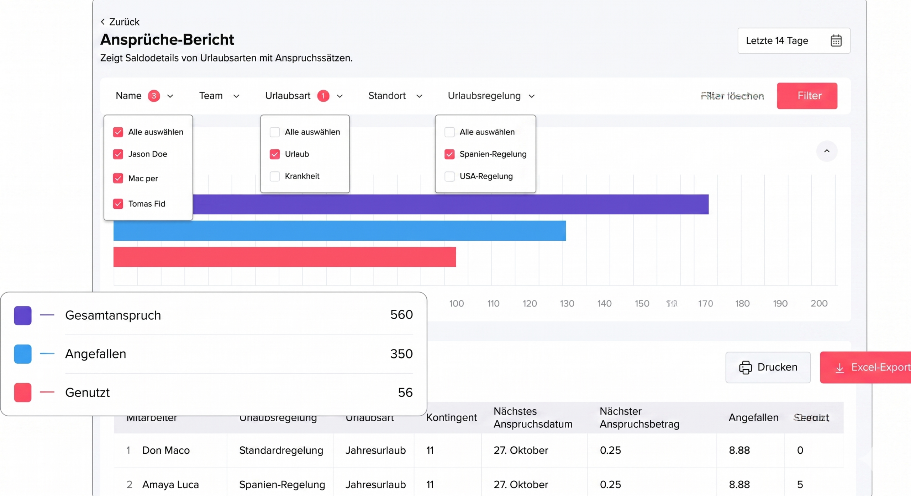Click the back arrow next to Zurück
This screenshot has height=496, width=911.
(103, 22)
